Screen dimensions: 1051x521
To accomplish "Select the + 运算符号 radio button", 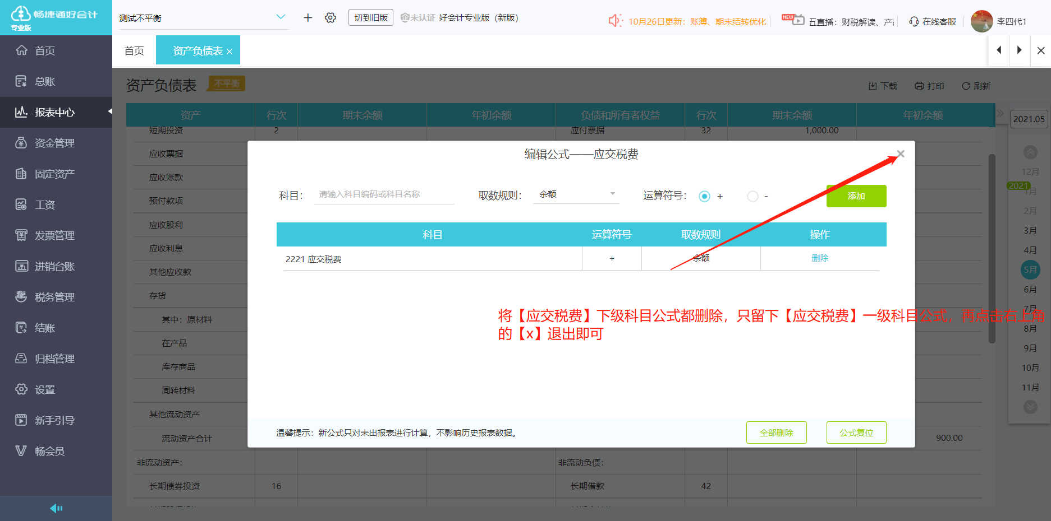I will [705, 196].
